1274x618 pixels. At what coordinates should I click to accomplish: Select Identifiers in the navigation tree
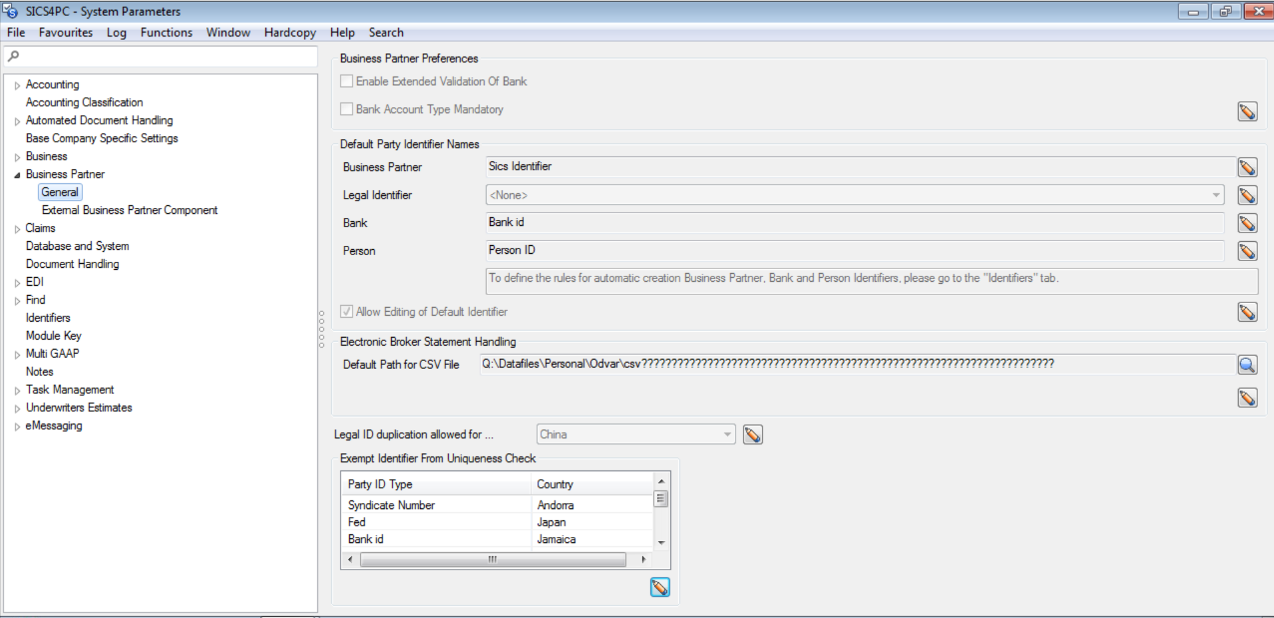pyautogui.click(x=48, y=318)
